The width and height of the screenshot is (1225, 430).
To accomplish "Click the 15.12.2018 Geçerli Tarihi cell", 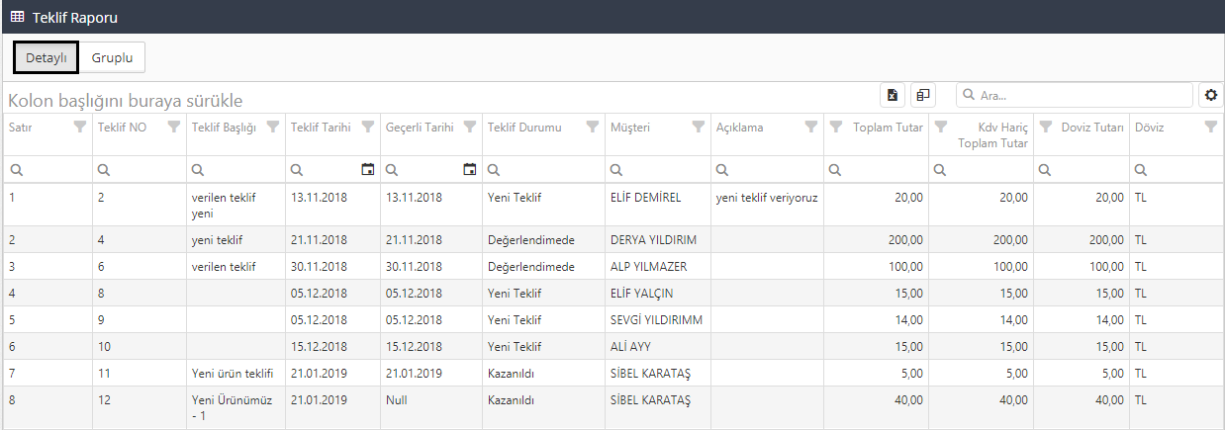I will (x=431, y=346).
